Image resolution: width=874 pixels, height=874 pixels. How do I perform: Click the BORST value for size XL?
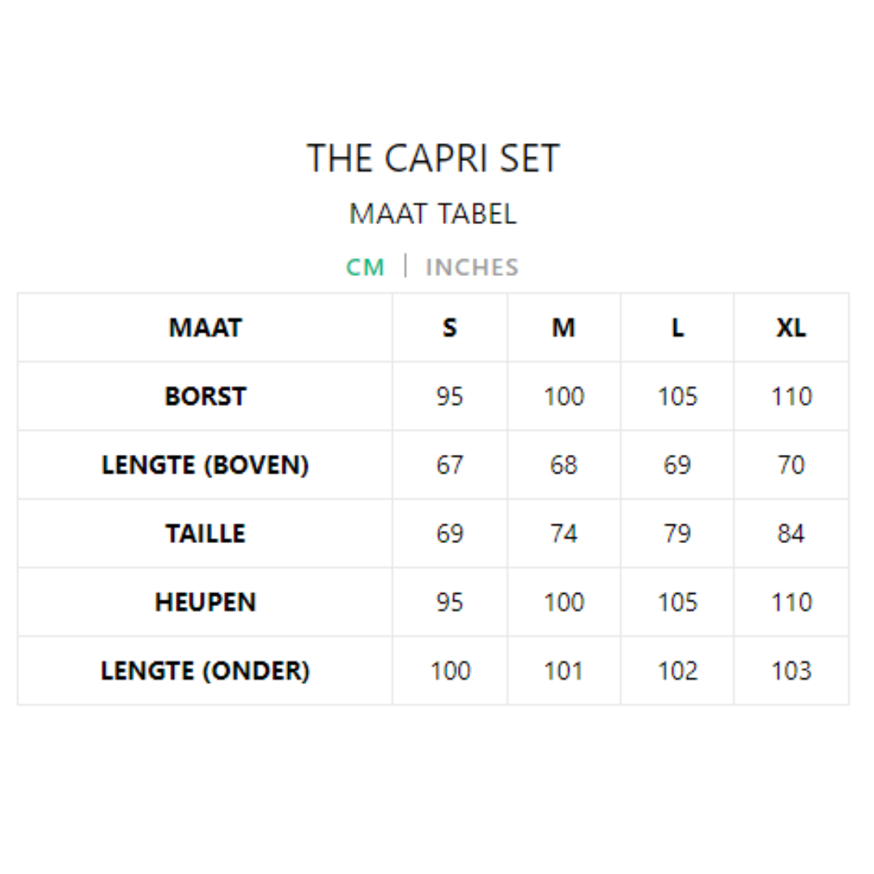791,397
